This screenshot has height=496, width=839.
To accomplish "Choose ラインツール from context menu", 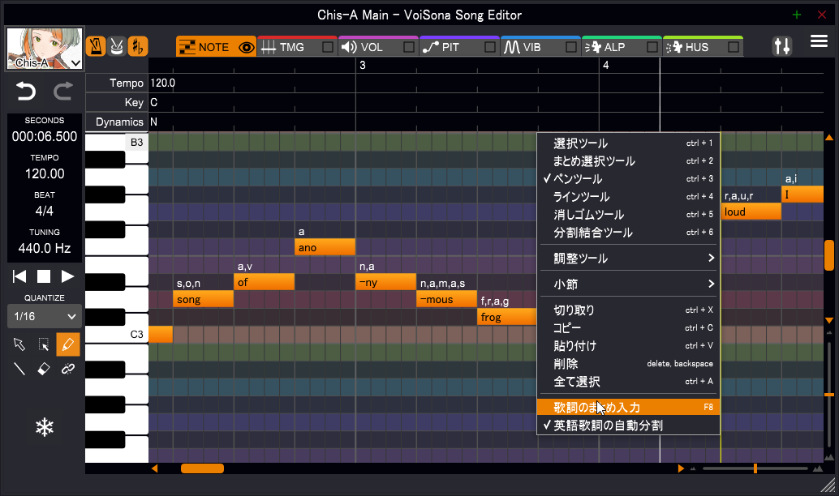I will tap(629, 197).
